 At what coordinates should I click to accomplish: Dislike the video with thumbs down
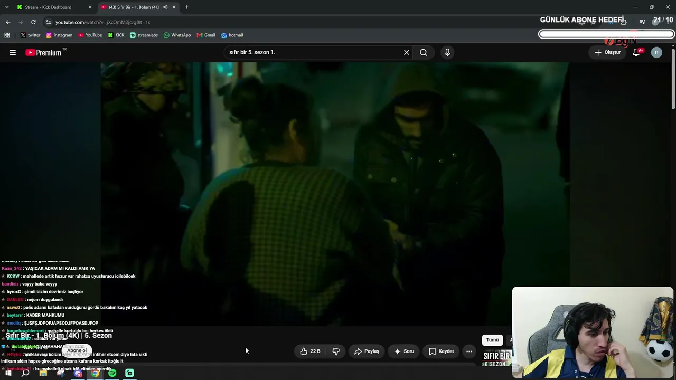336,351
